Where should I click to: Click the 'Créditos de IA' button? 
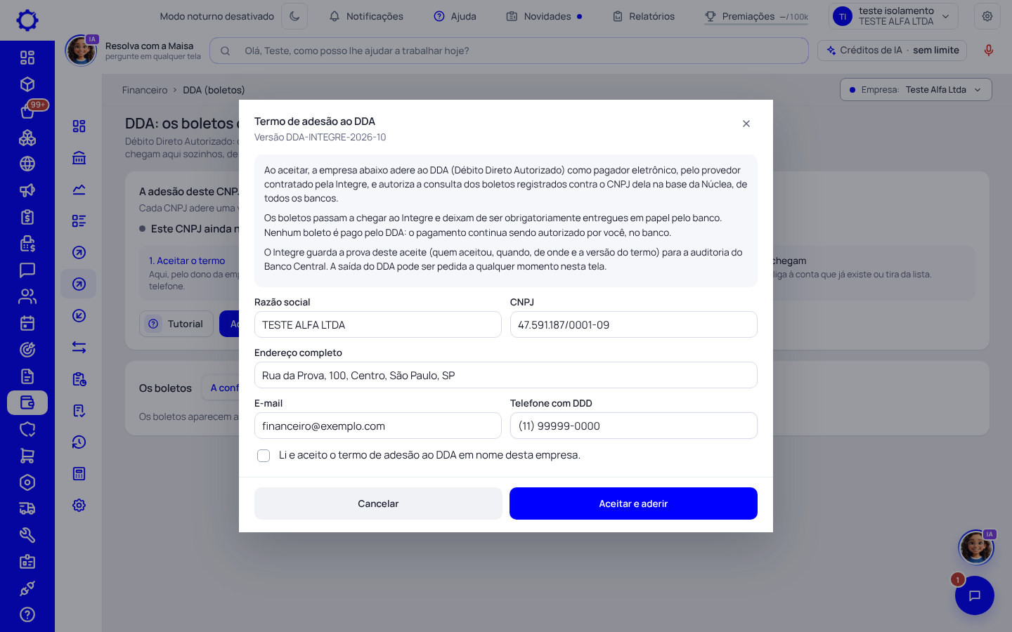click(893, 51)
